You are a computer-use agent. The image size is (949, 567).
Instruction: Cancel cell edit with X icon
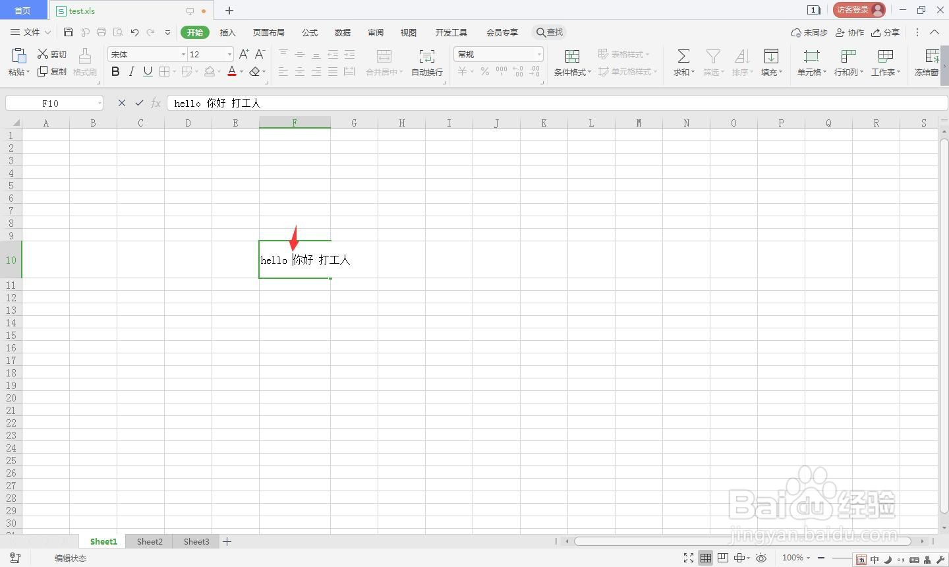[x=121, y=103]
